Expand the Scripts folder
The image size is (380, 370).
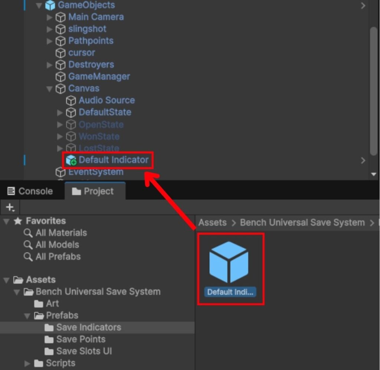27,363
